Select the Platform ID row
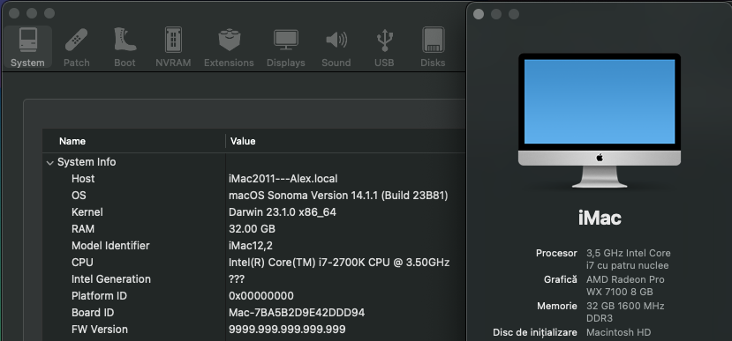The image size is (732, 341). tap(254, 296)
